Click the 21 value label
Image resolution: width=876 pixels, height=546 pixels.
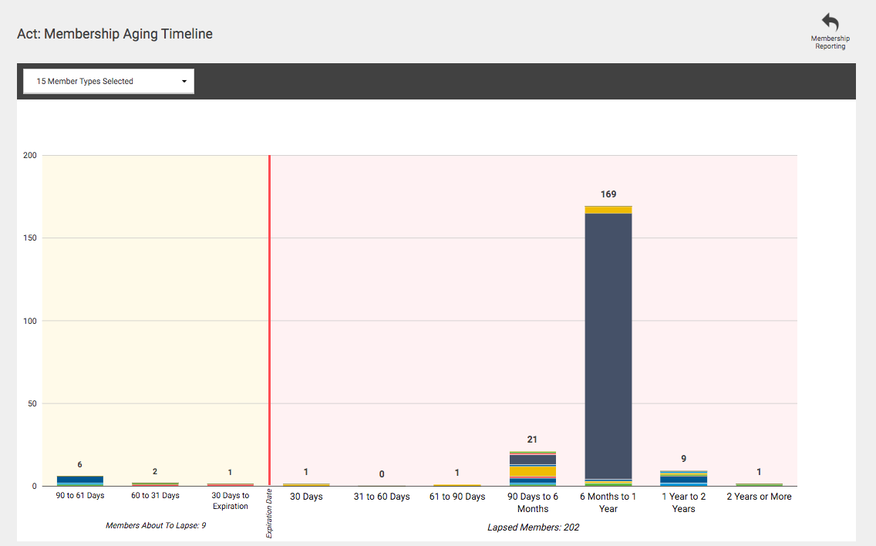(x=532, y=440)
